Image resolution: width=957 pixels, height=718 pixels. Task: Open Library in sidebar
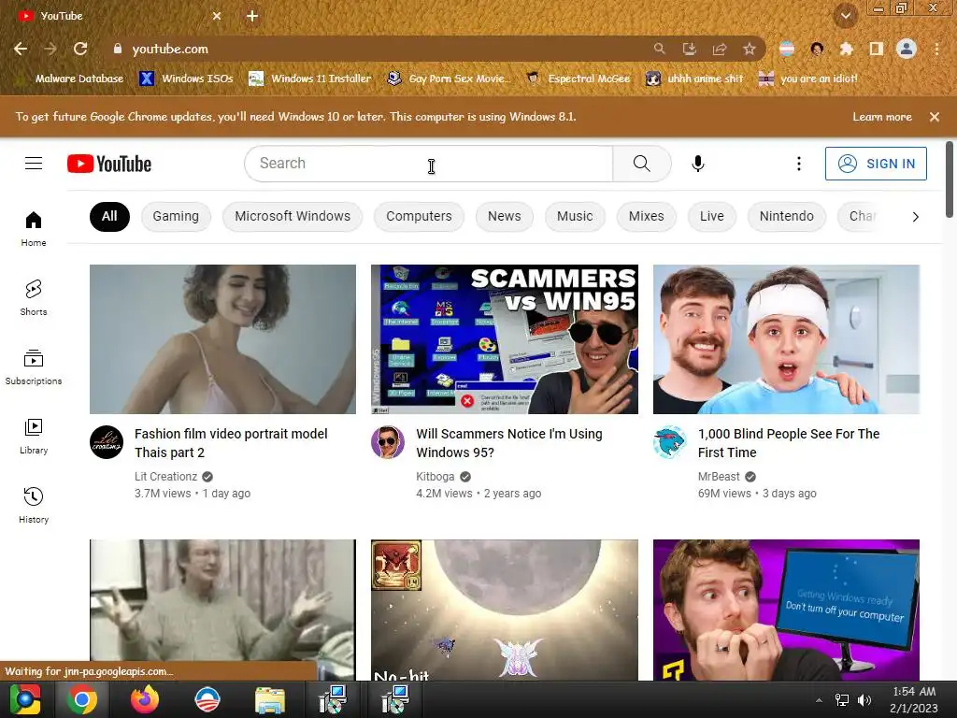pyautogui.click(x=34, y=437)
